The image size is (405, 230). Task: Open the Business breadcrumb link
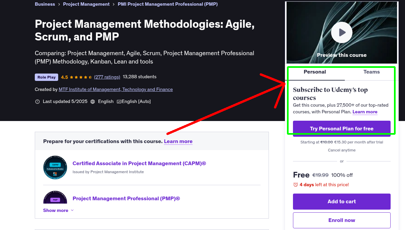[x=45, y=4]
